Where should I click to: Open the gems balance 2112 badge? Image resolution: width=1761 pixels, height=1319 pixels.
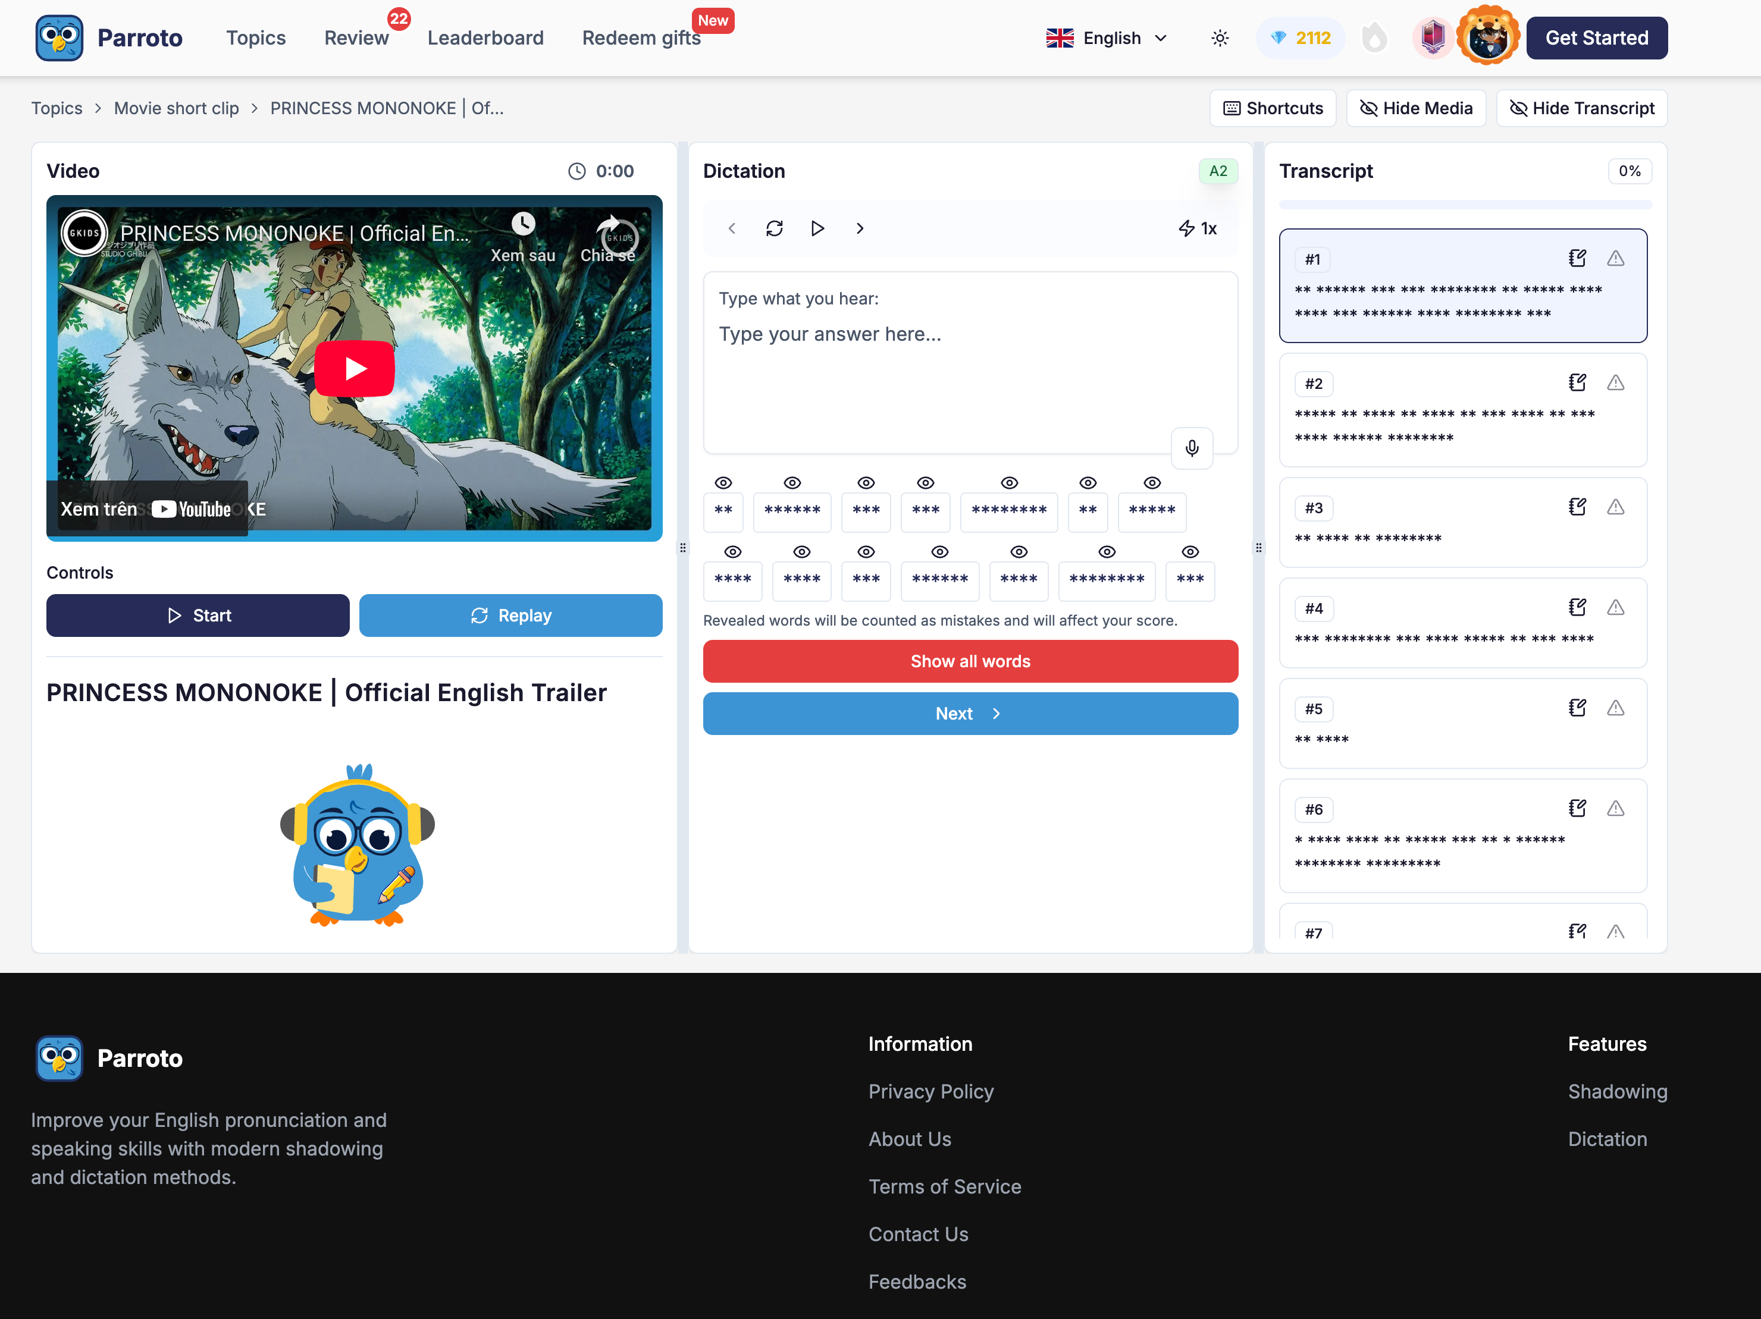point(1300,38)
